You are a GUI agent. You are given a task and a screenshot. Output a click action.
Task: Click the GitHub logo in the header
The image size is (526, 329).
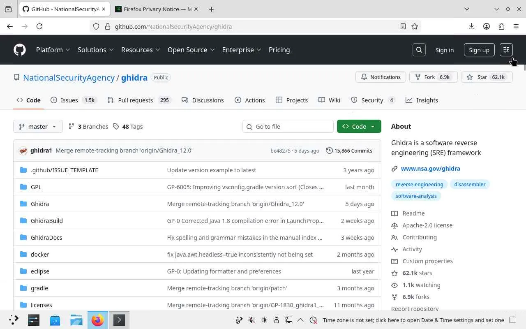coord(20,50)
